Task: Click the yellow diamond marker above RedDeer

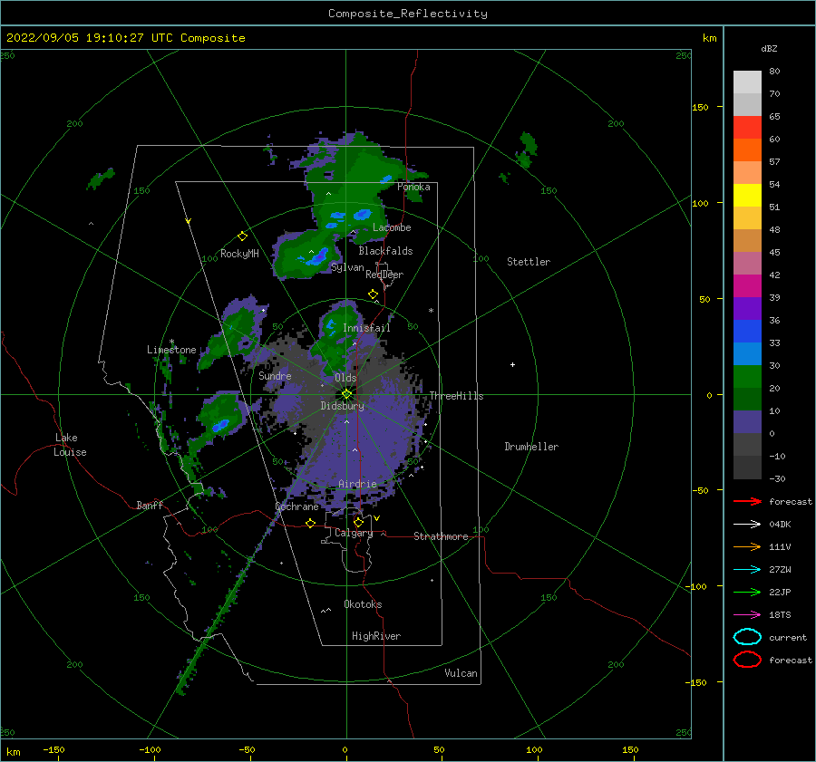Action: (374, 294)
